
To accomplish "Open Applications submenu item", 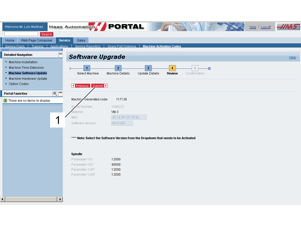I will pos(59,46).
